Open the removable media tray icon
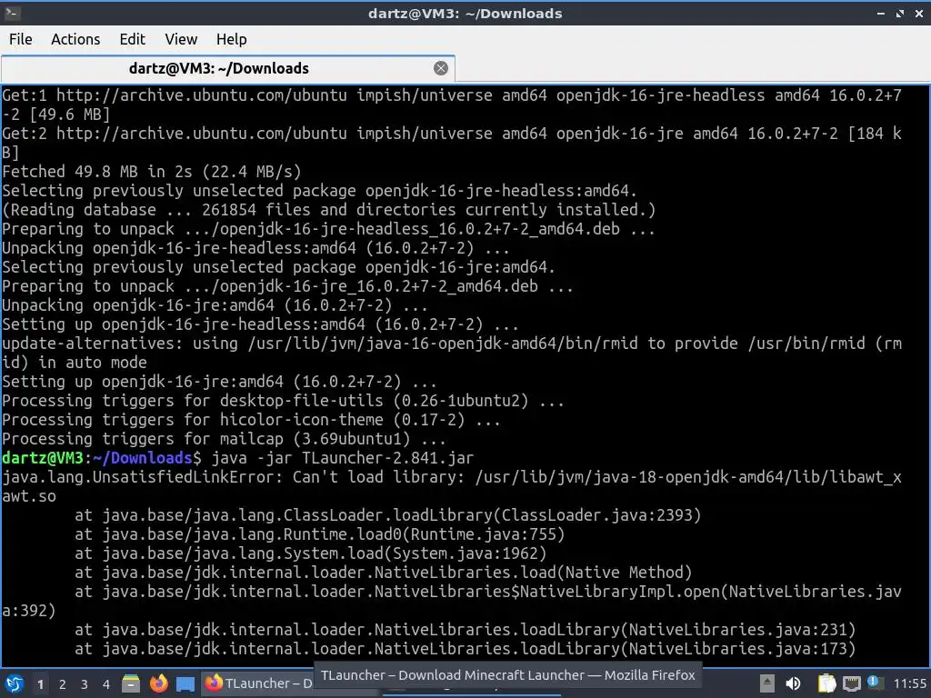The height and width of the screenshot is (698, 931). pyautogui.click(x=767, y=683)
